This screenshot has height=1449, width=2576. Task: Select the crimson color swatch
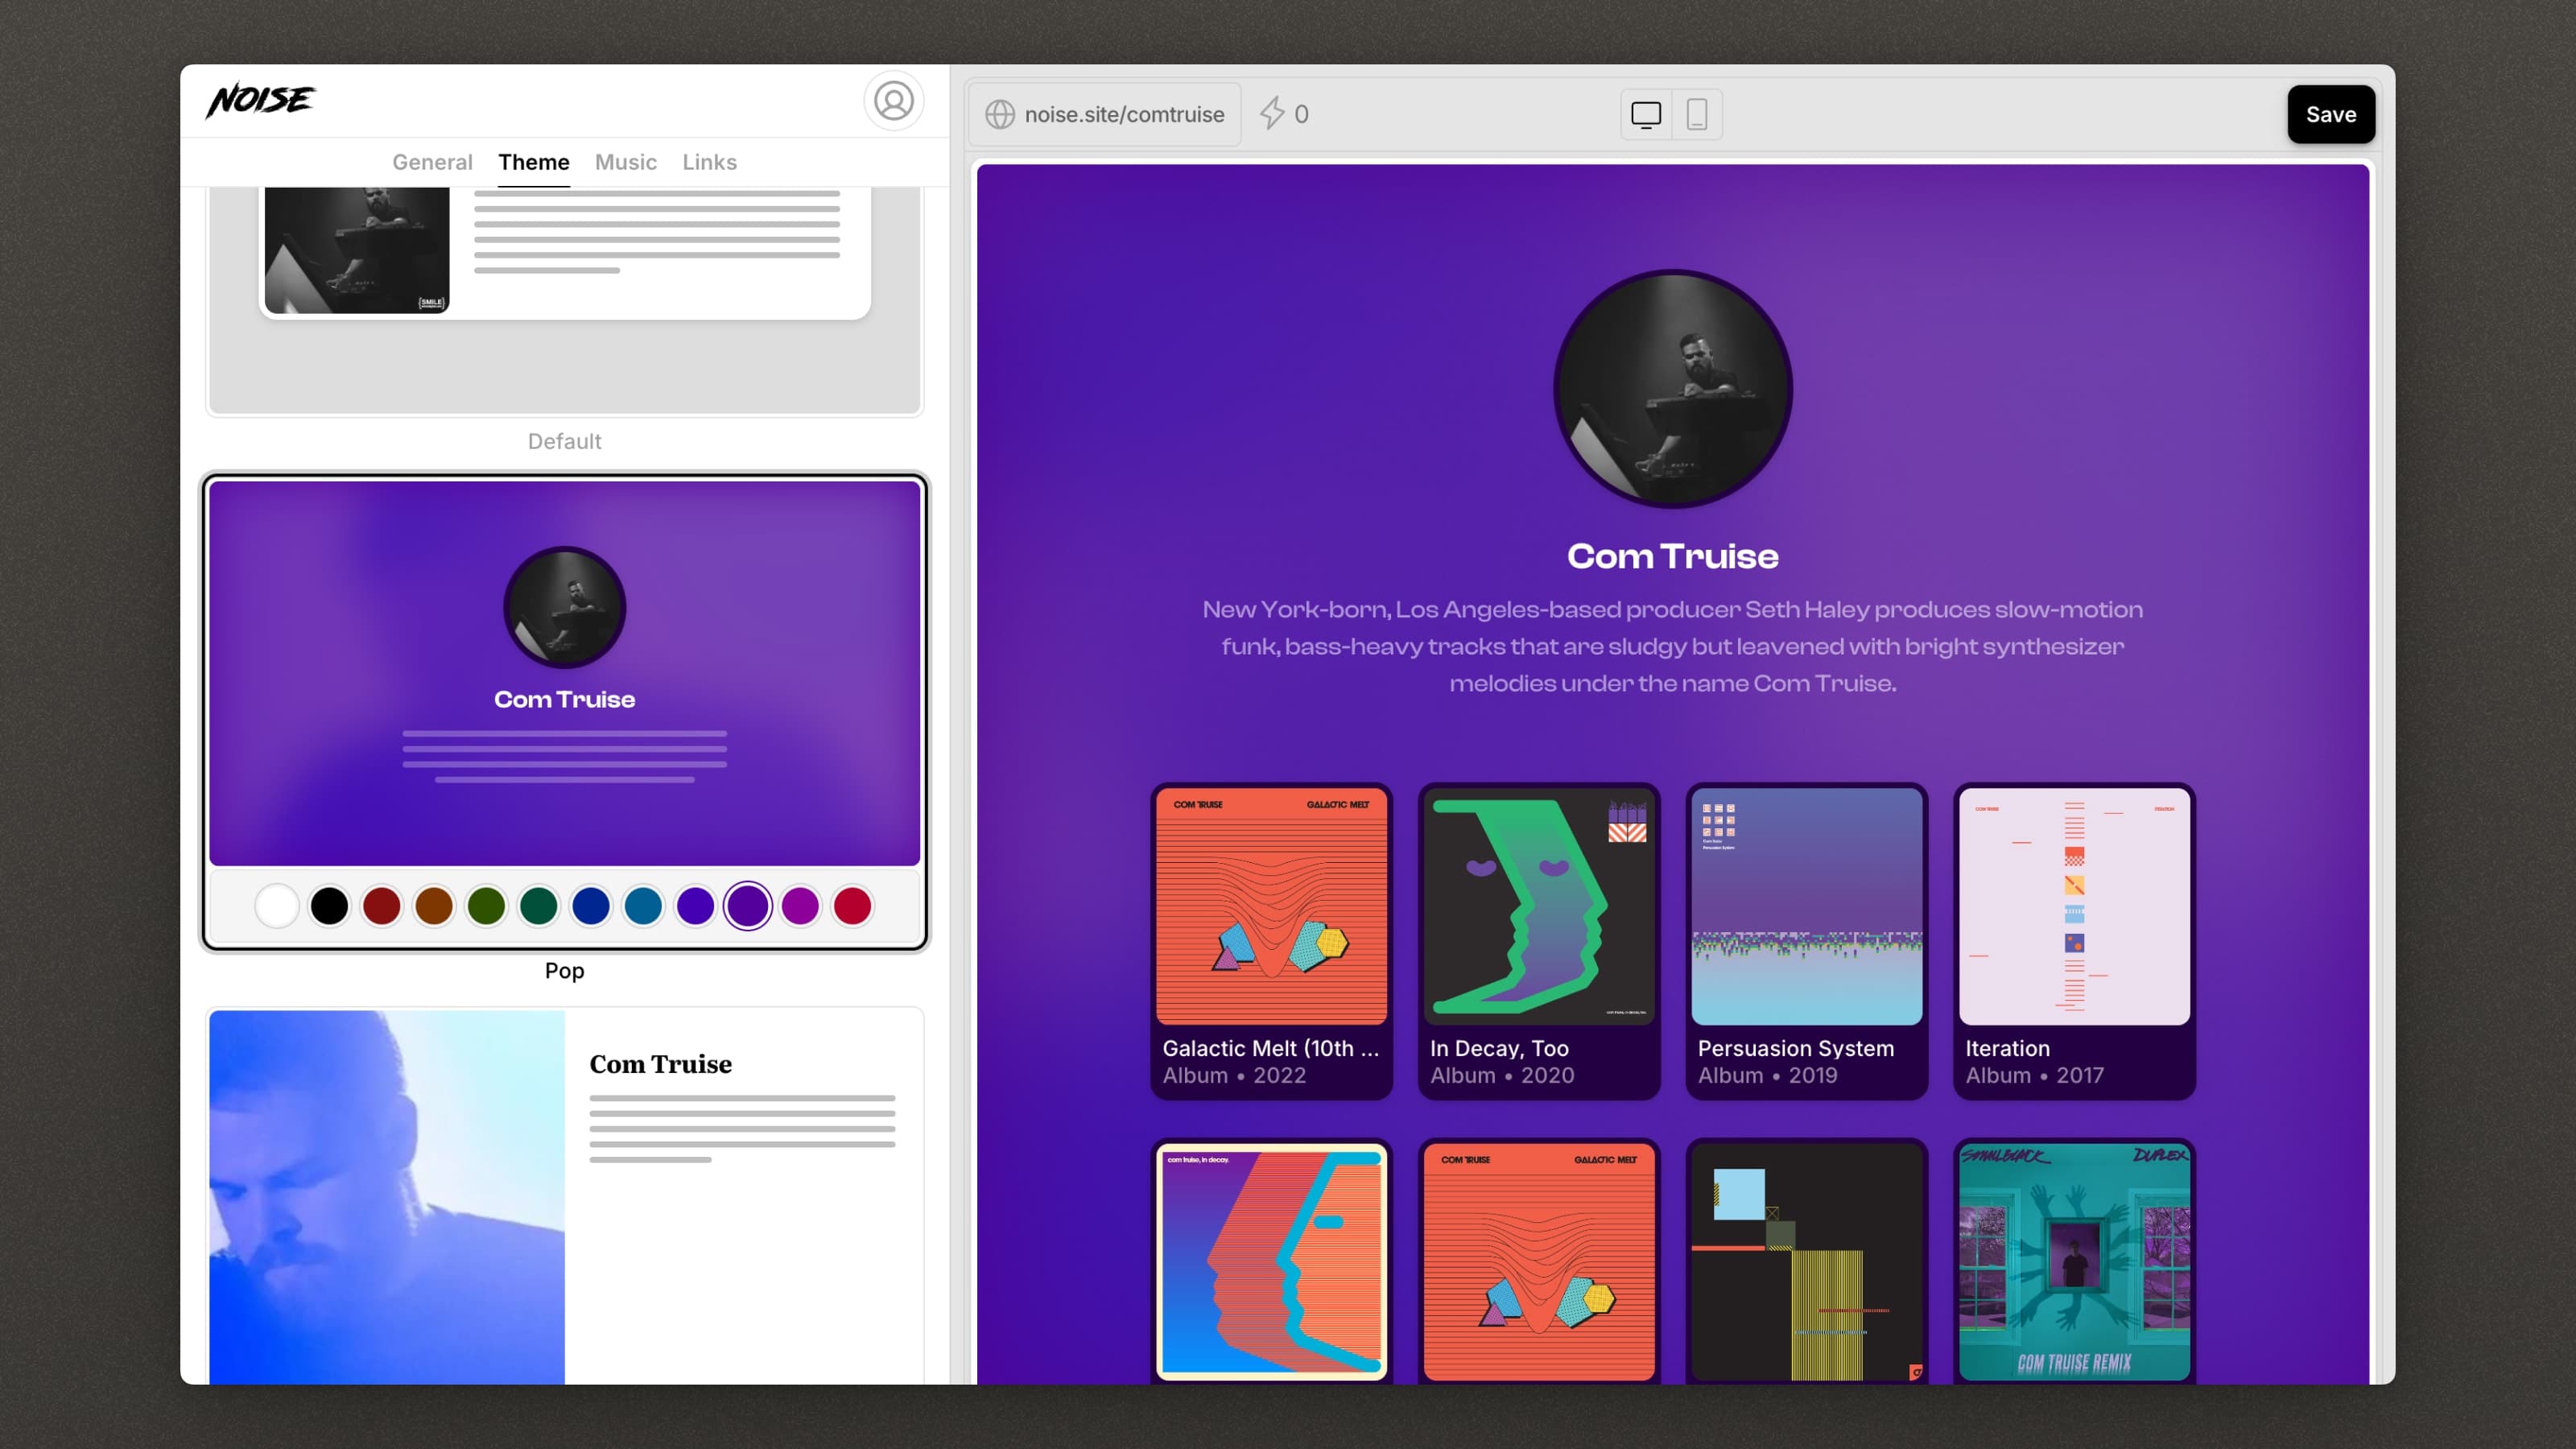coord(852,905)
